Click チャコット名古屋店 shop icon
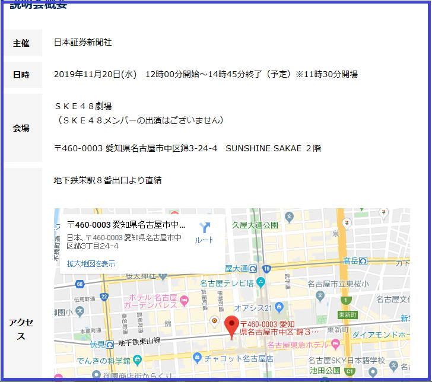This screenshot has width=432, height=382. tap(197, 358)
